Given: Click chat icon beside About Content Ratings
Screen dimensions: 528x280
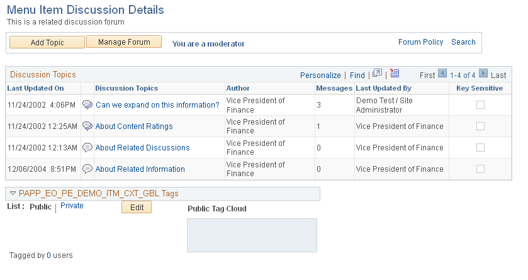Looking at the screenshot, I should click(x=87, y=126).
